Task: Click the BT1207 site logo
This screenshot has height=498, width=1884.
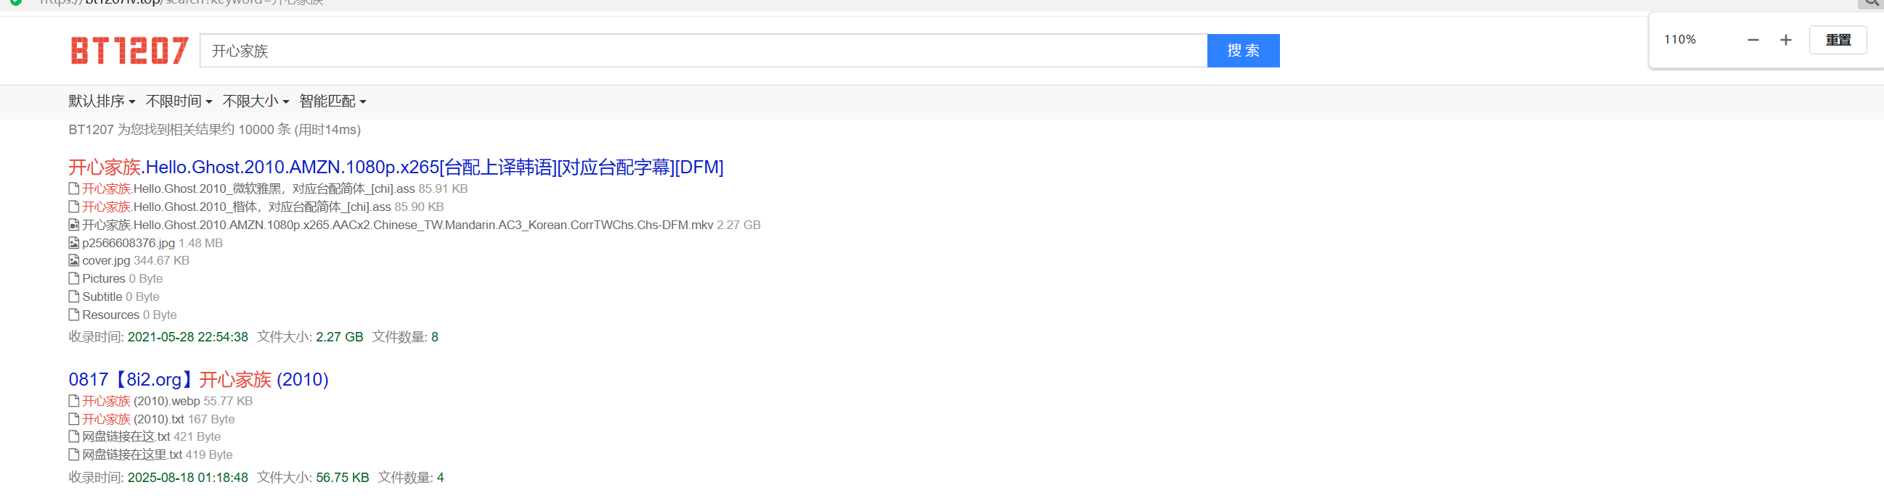Action: [129, 51]
